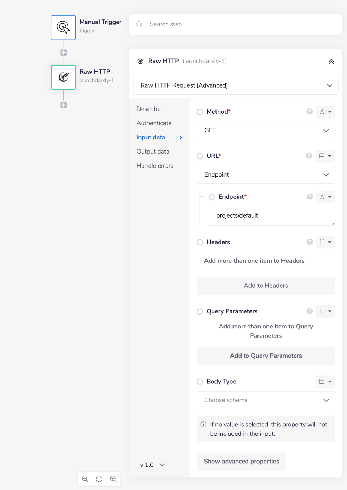Reset canvas zoom with refresh icon
The image size is (347, 490).
click(x=99, y=479)
